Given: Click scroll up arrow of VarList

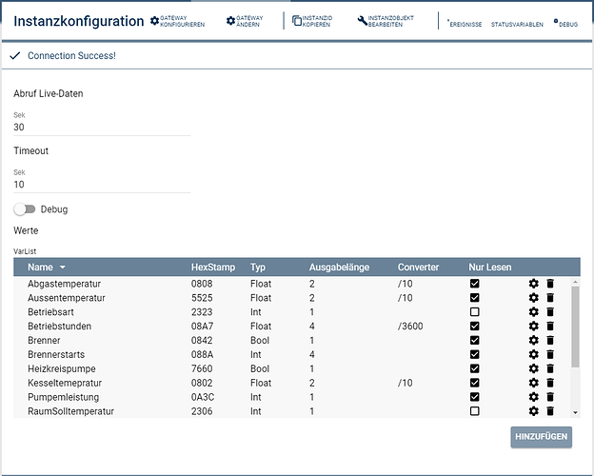Looking at the screenshot, I should [575, 282].
